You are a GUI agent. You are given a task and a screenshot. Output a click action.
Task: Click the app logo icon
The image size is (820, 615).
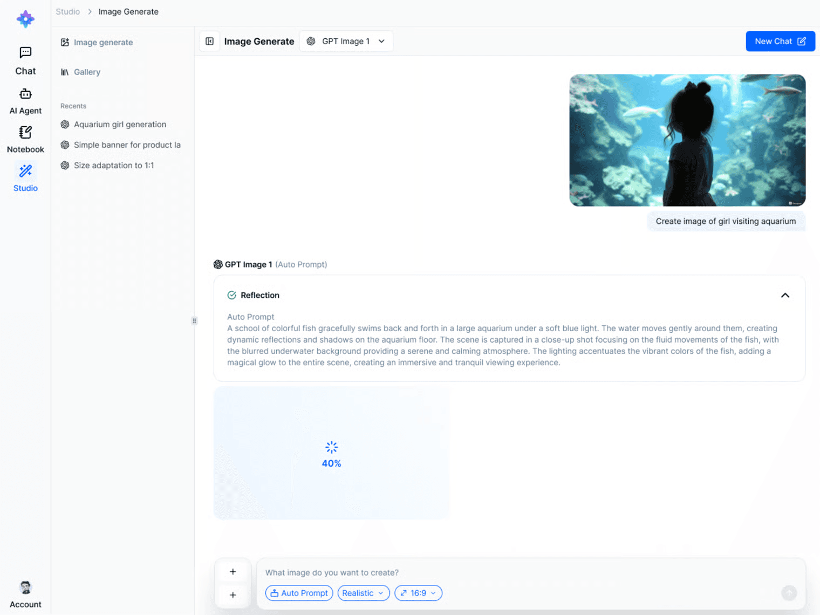click(x=25, y=19)
